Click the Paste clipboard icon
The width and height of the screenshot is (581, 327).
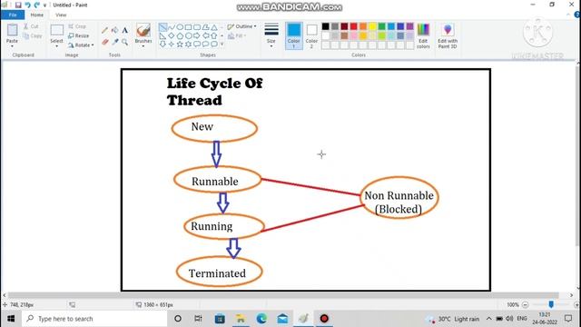(12, 30)
